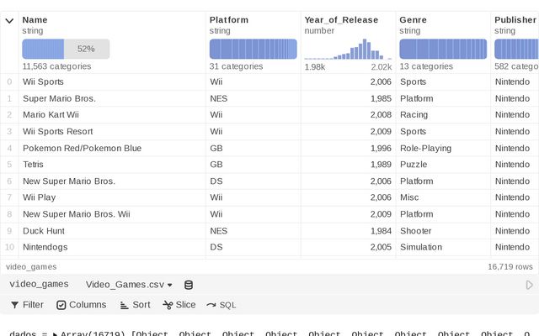Click the Filter funnel icon
The width and height of the screenshot is (539, 336).
click(14, 305)
